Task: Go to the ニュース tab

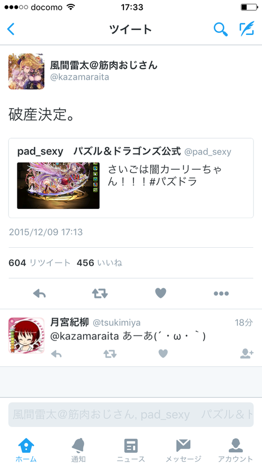Action: tap(131, 450)
